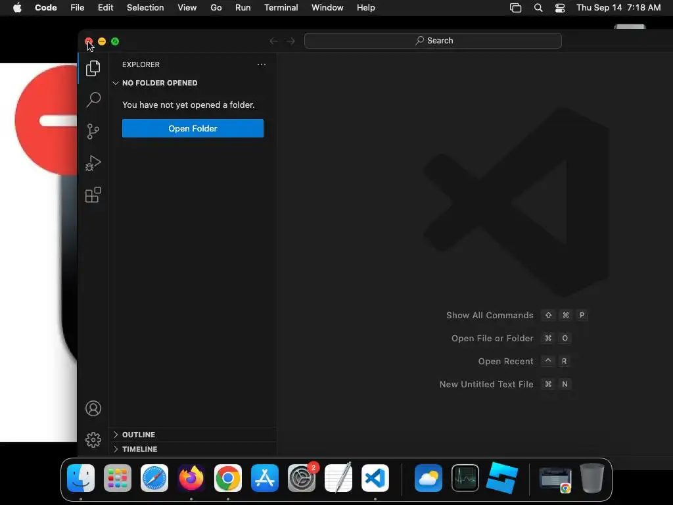The height and width of the screenshot is (505, 673).
Task: Open the Help menu
Action: [x=366, y=8]
